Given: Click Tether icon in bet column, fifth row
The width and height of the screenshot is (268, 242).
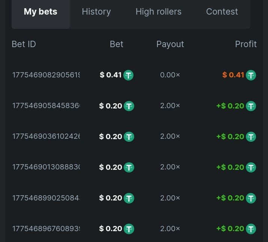Looking at the screenshot, I should 129,198.
